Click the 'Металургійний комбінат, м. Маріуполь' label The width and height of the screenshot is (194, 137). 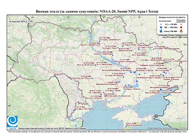165,87
